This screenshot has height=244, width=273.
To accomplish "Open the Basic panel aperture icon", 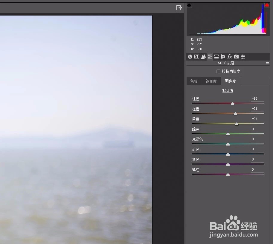I will point(190,57).
